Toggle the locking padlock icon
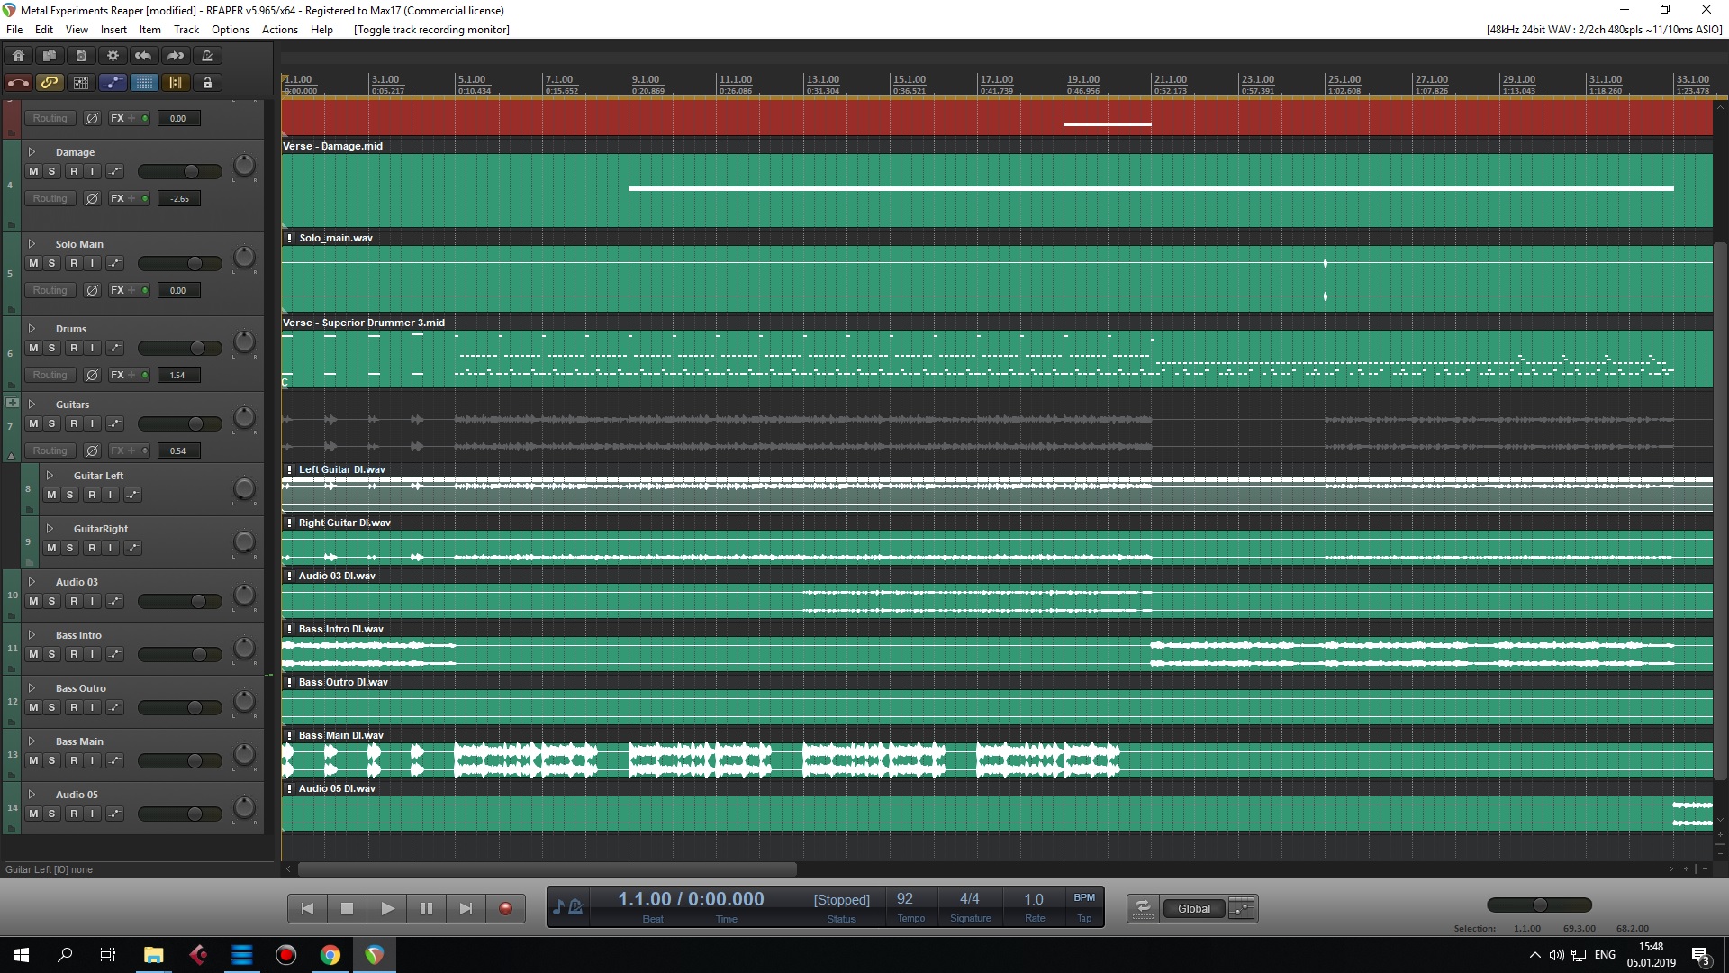The height and width of the screenshot is (973, 1729). (x=207, y=83)
